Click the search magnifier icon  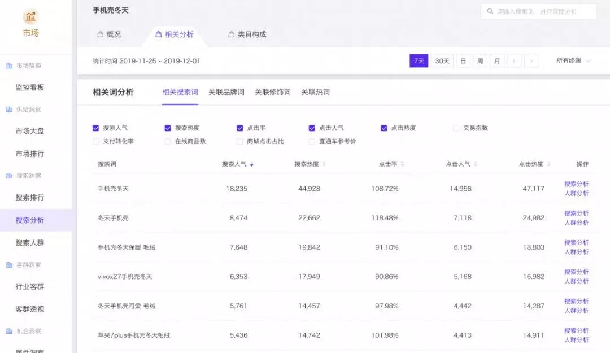[x=490, y=11]
